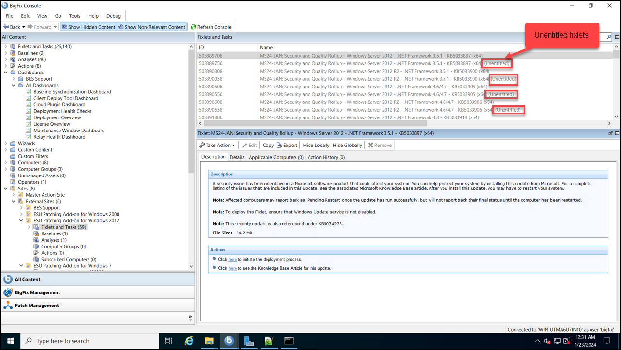Switch to the Applicable Computers (0) tab
The height and width of the screenshot is (350, 621).
[276, 157]
